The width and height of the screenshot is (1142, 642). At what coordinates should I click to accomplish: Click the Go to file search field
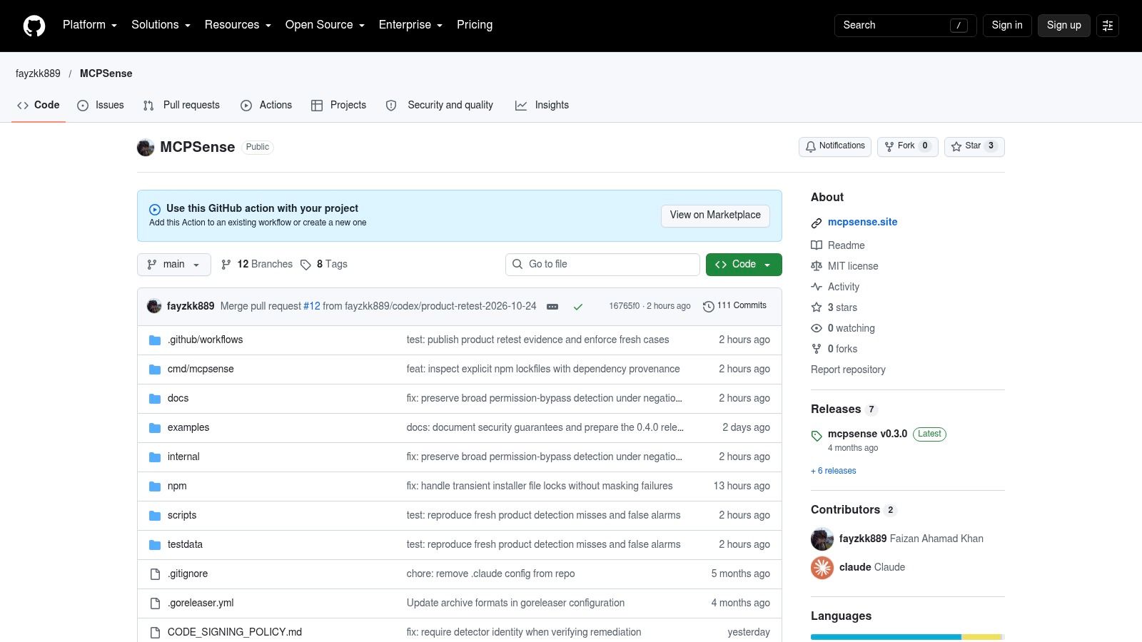[602, 265]
